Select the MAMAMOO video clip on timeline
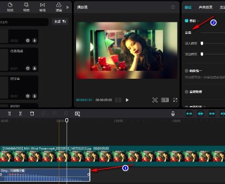The width and height of the screenshot is (225, 184). pos(112,156)
